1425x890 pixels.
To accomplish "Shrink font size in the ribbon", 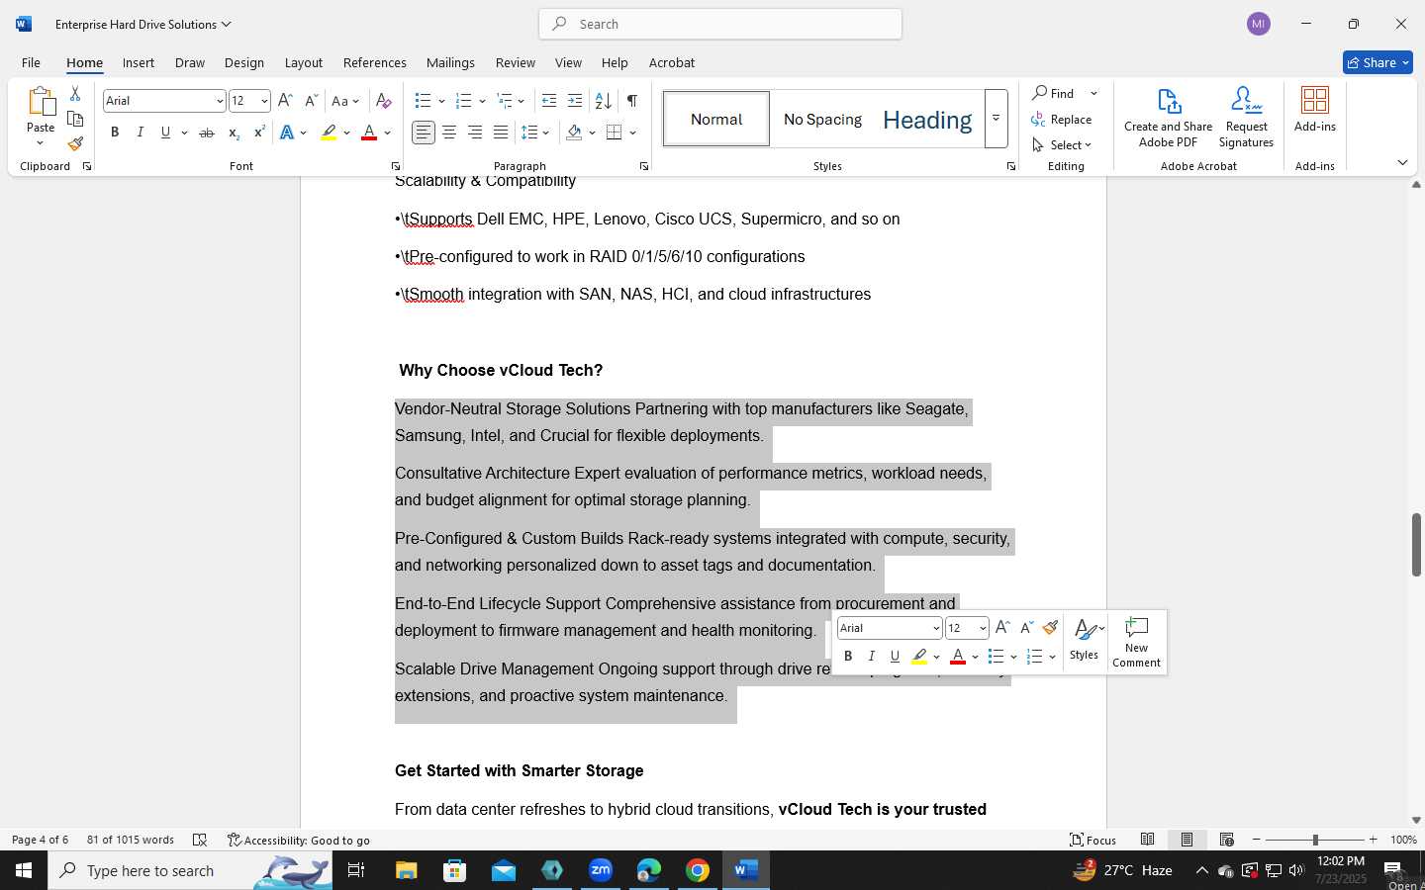I will [x=311, y=101].
